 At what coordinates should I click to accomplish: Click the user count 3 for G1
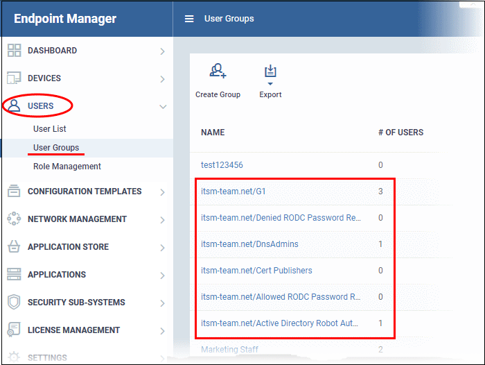tap(380, 192)
